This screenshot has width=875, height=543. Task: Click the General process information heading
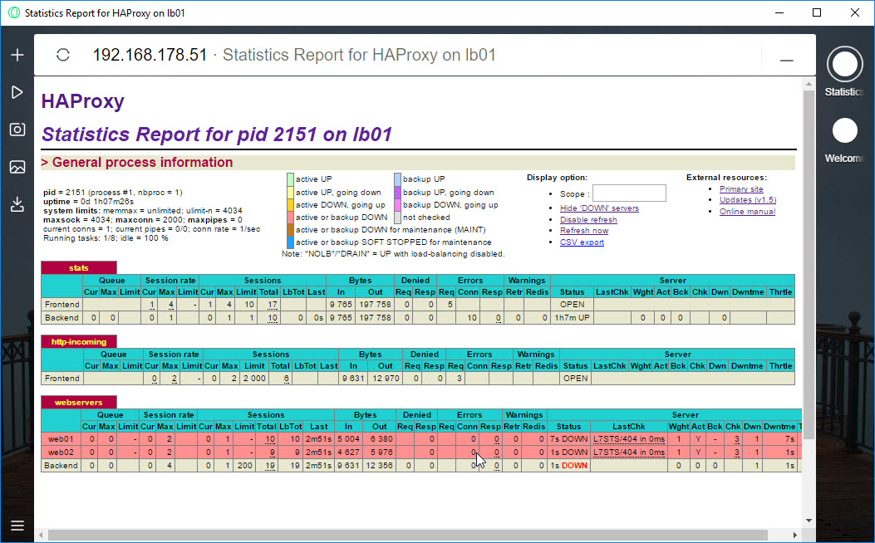pos(137,162)
